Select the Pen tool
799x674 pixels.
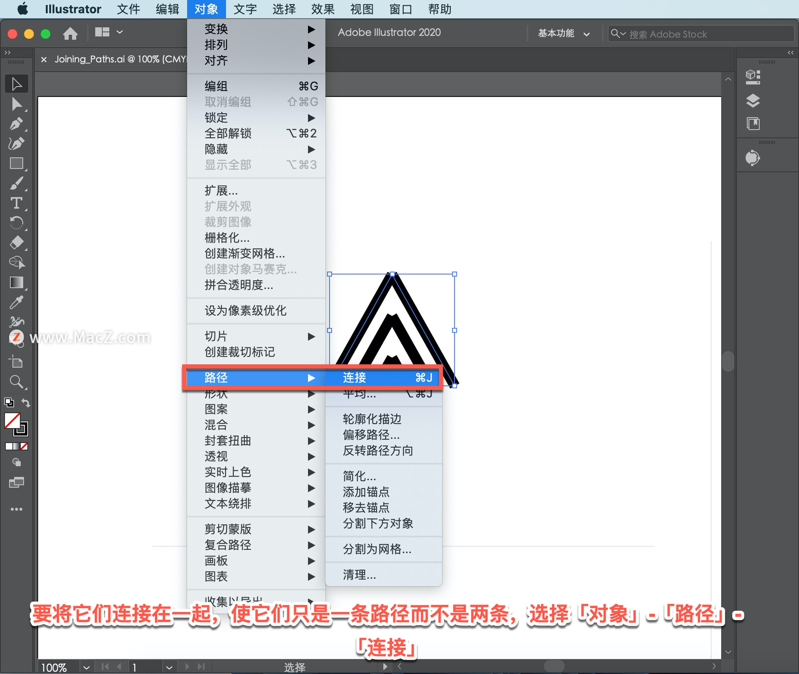(16, 124)
